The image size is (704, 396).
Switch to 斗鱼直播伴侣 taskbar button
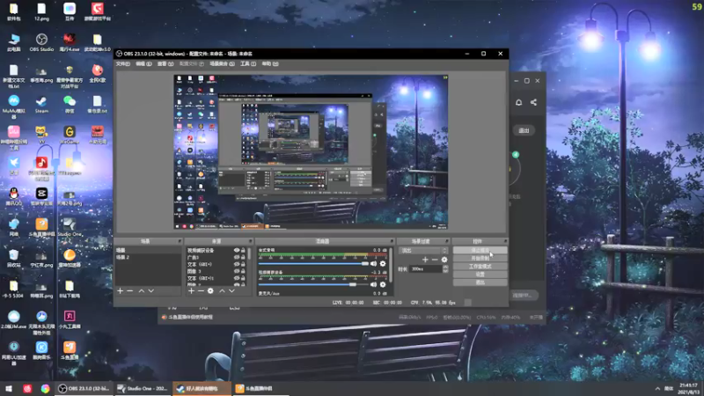coord(260,389)
